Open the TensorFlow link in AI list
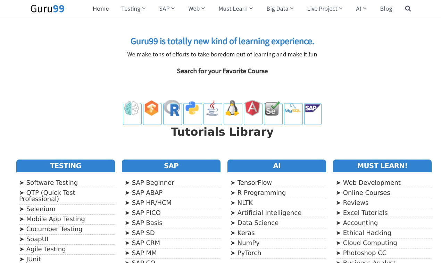This screenshot has height=263, width=441. point(255,183)
